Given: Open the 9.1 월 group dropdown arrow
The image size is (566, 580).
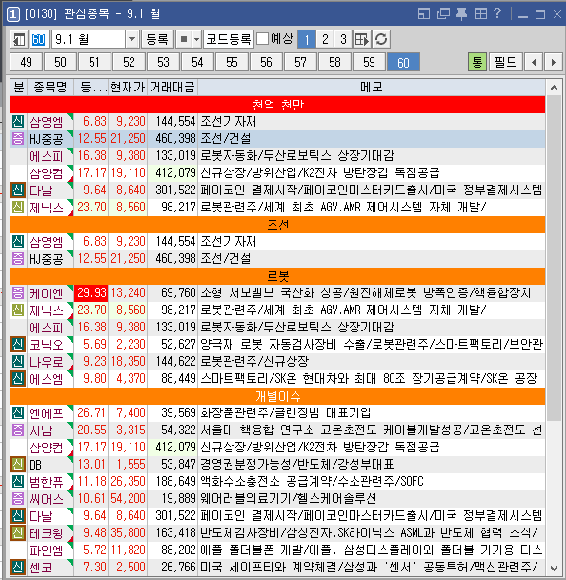Looking at the screenshot, I should (131, 39).
